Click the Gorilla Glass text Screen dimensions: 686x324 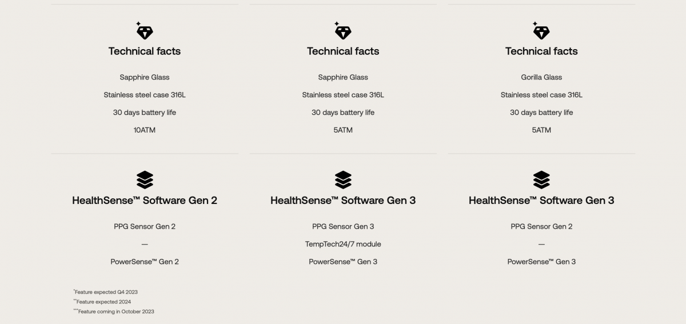coord(541,77)
